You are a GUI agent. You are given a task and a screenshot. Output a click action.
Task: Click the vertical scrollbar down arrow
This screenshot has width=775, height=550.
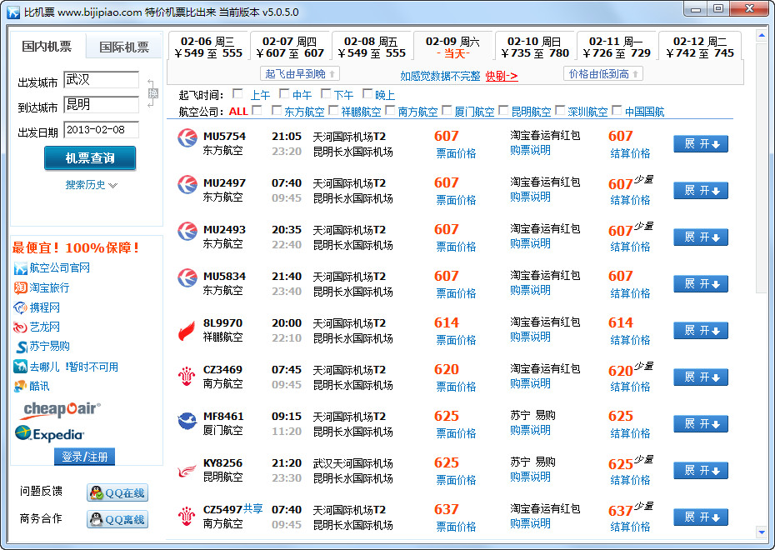point(761,532)
